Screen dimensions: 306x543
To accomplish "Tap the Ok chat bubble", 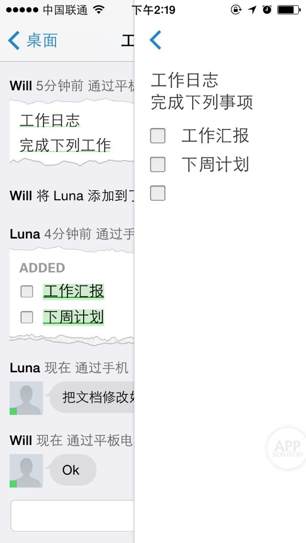I will (71, 470).
